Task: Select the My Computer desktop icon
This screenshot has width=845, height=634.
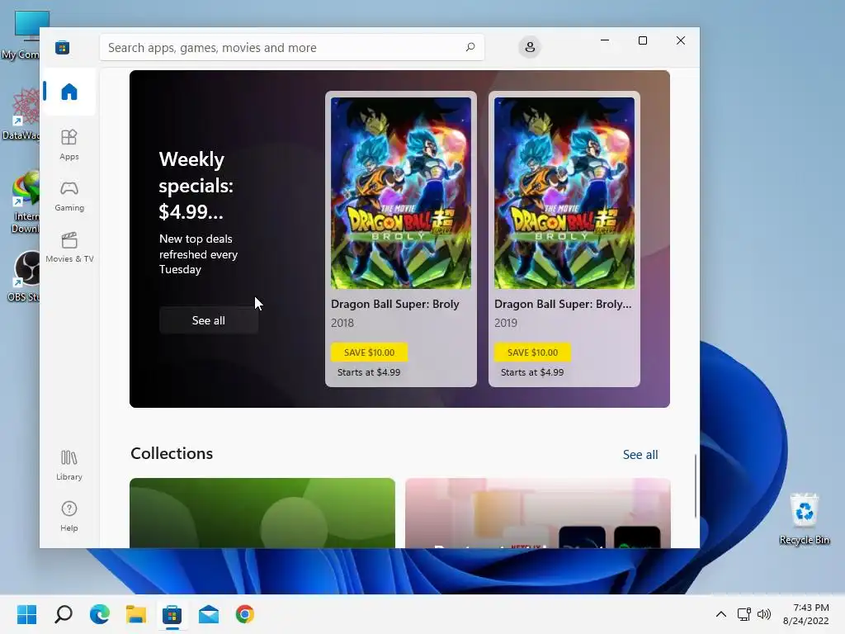Action: pos(21,35)
